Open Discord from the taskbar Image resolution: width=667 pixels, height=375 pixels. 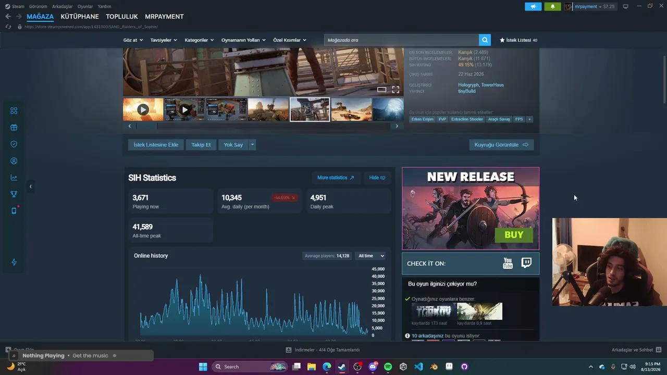coord(373,367)
